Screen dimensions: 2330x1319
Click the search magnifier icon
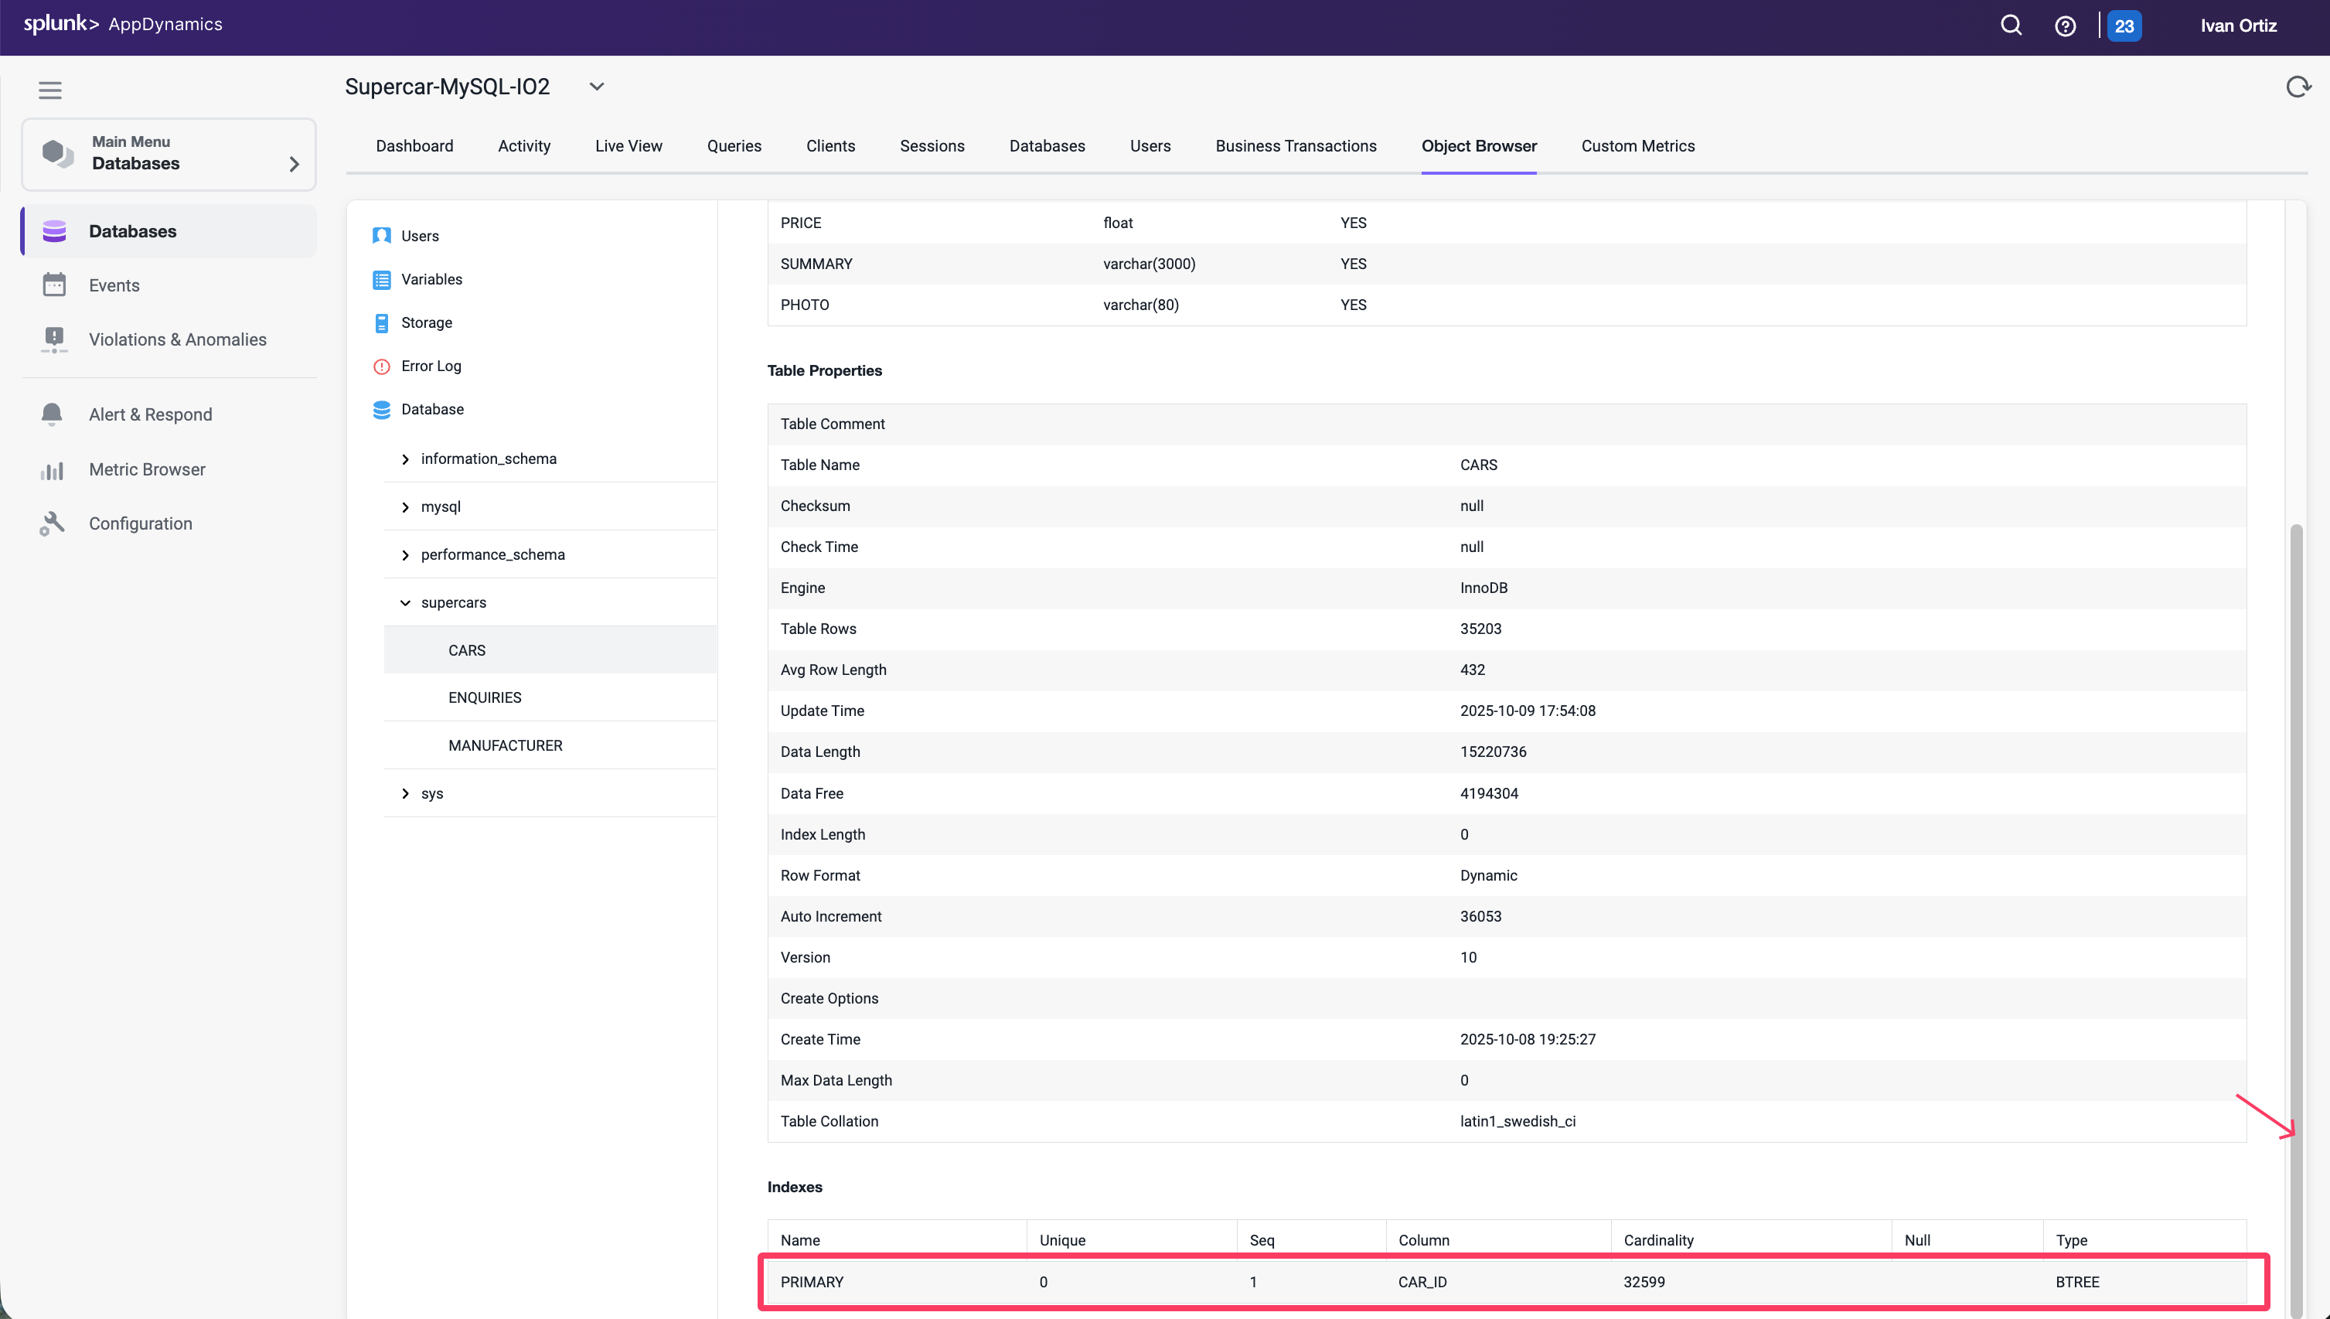2010,26
